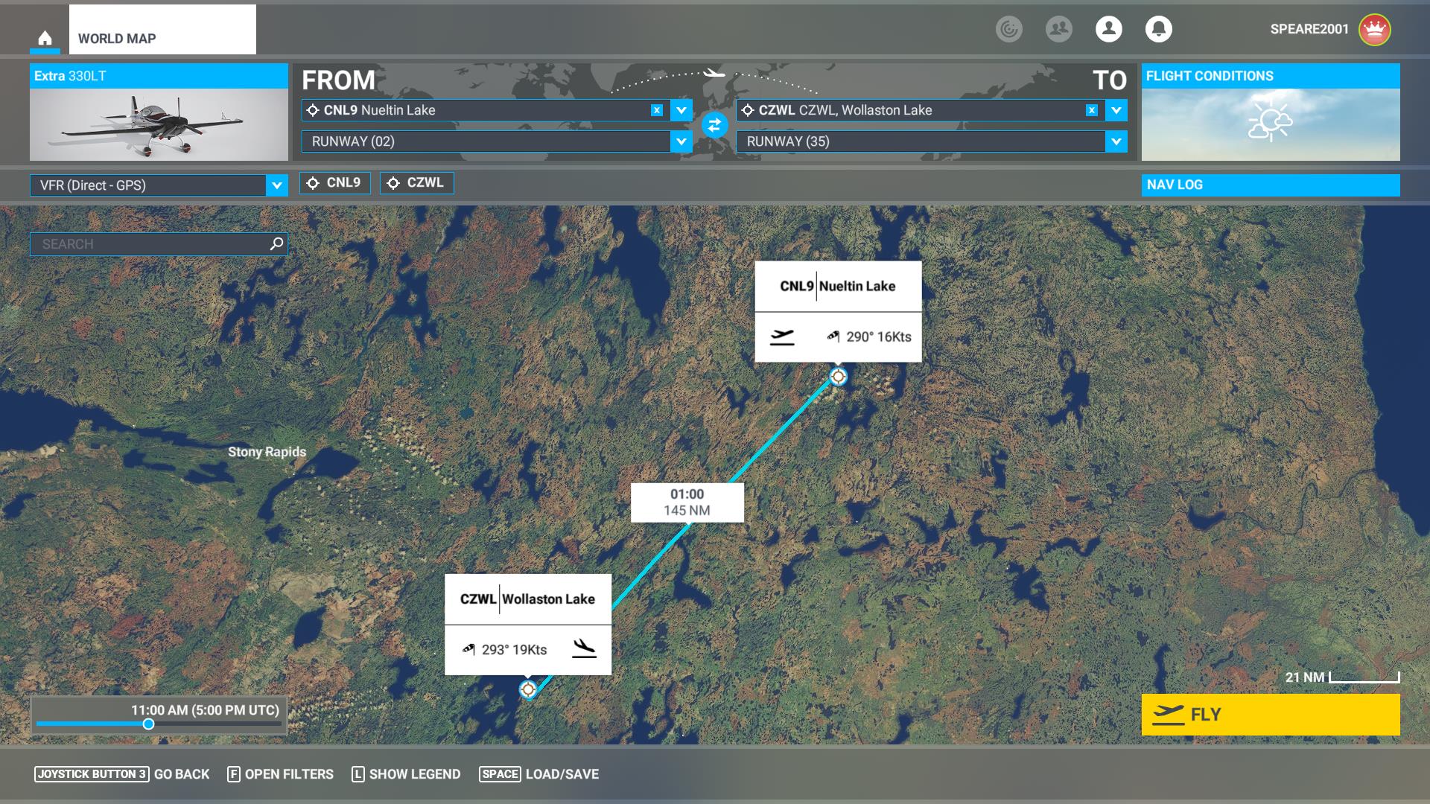Click the 293° 19Kts wind readout
This screenshot has height=804, width=1430.
[504, 650]
